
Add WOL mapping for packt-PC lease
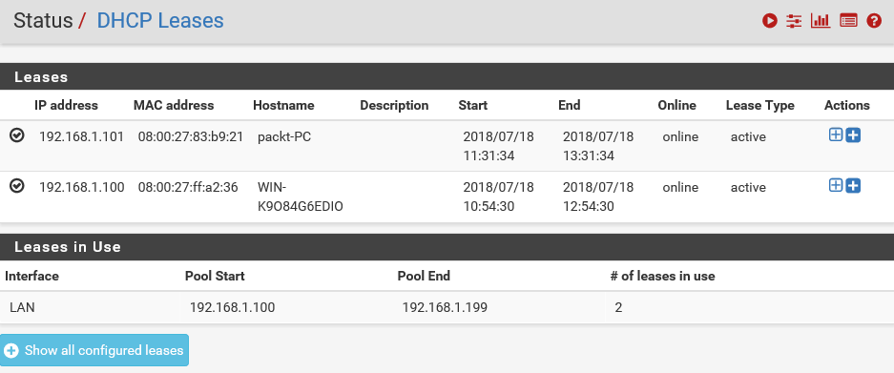pos(853,135)
